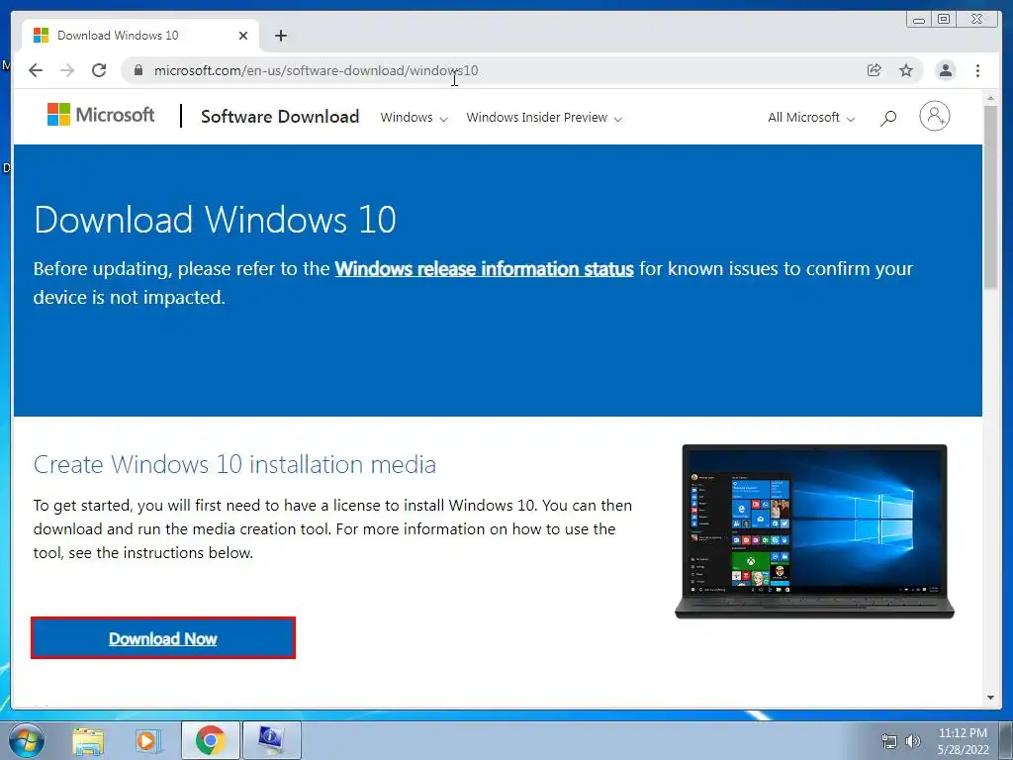The height and width of the screenshot is (760, 1013).
Task: Select the Download Windows 10 browser tab
Action: tap(140, 36)
